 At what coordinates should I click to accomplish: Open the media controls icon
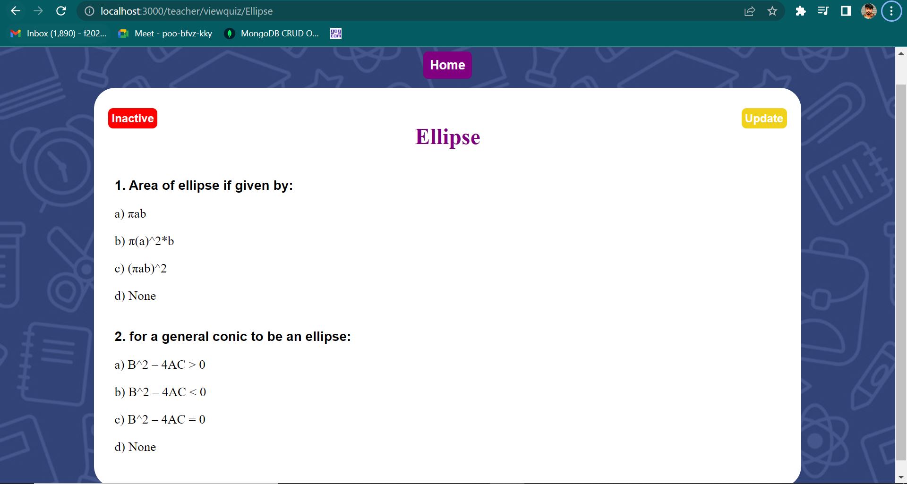pyautogui.click(x=823, y=11)
